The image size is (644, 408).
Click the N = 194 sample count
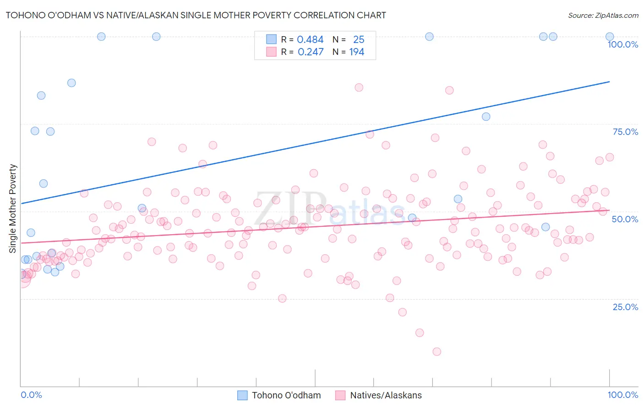coord(348,52)
